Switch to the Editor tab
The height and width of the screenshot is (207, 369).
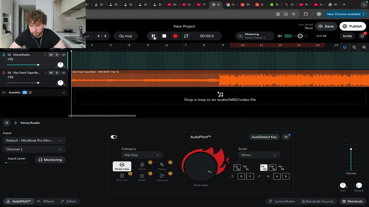pyautogui.click(x=68, y=201)
